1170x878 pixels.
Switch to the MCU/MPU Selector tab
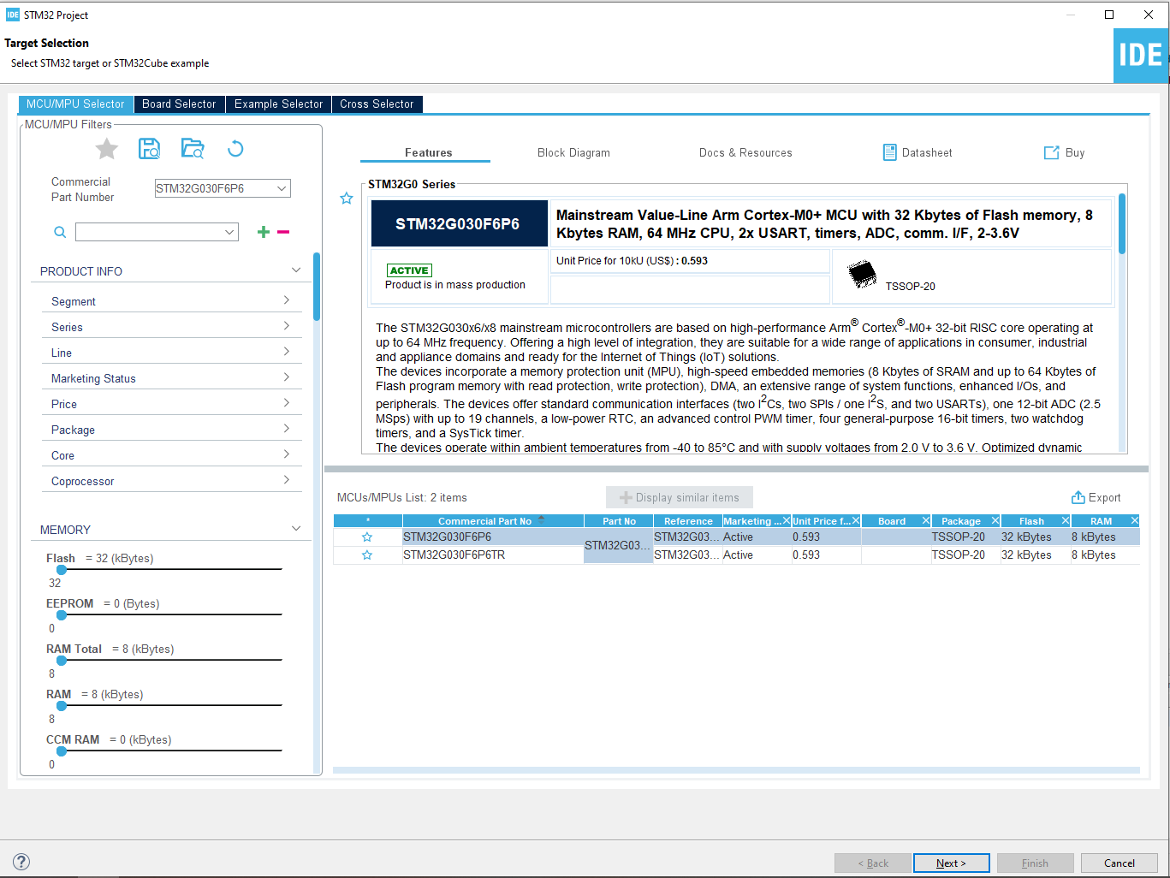click(75, 104)
